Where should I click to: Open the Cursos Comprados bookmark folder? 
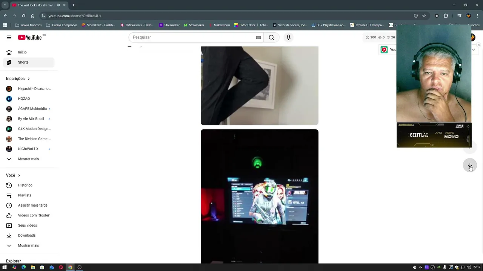pyautogui.click(x=62, y=25)
